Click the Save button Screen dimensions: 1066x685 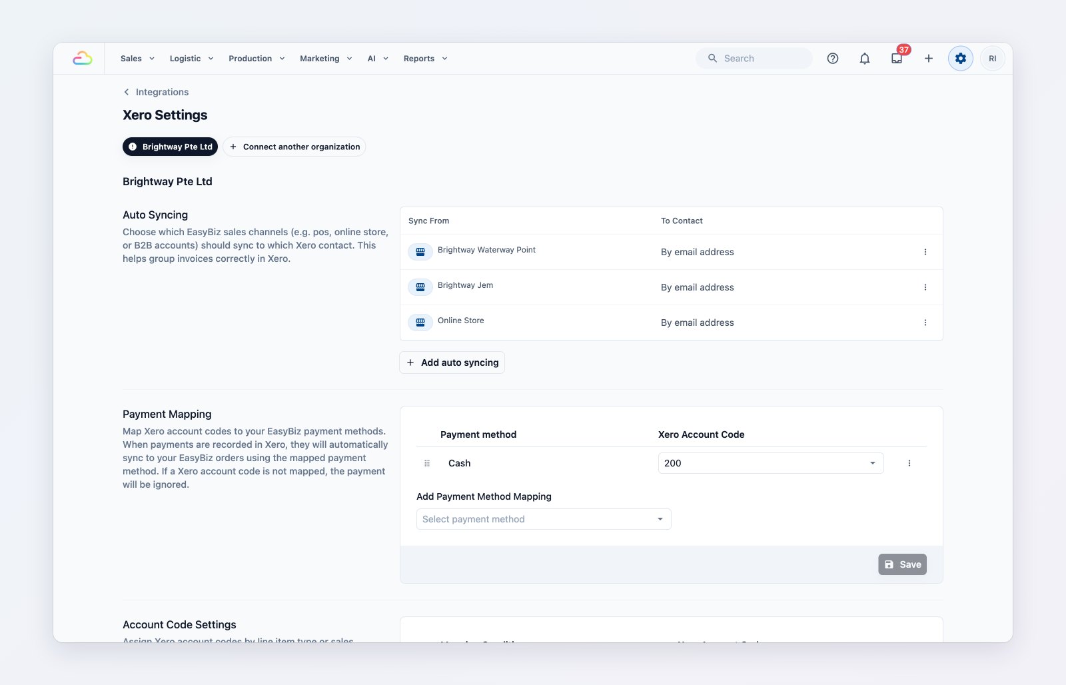[902, 564]
